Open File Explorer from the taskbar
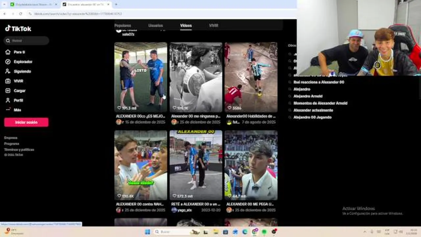This screenshot has height=237, width=421. 216,232
